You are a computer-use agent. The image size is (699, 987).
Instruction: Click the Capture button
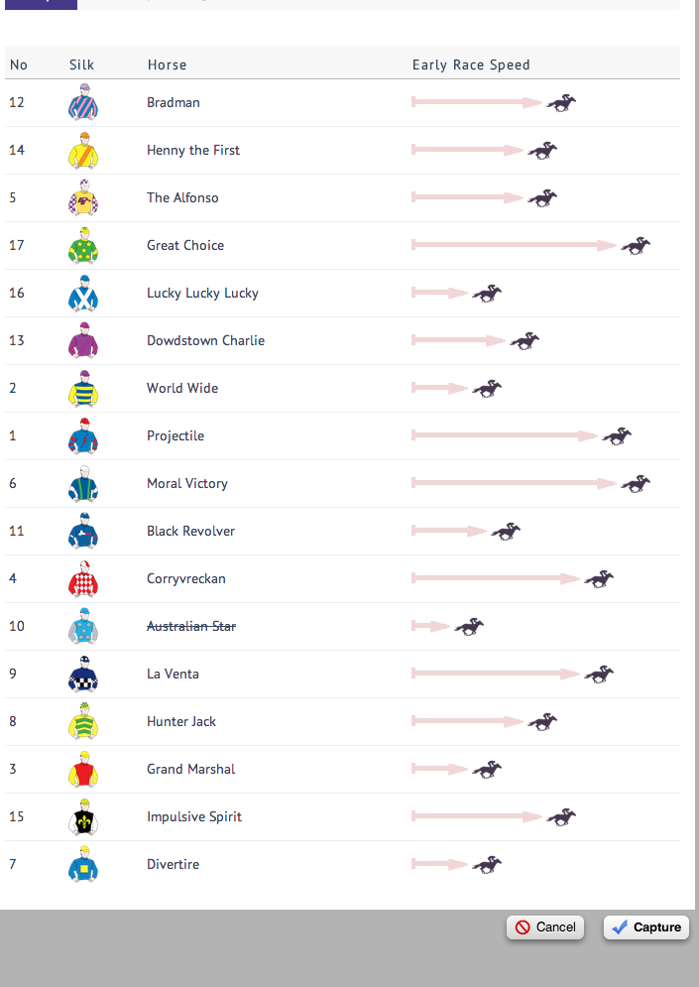coord(646,927)
